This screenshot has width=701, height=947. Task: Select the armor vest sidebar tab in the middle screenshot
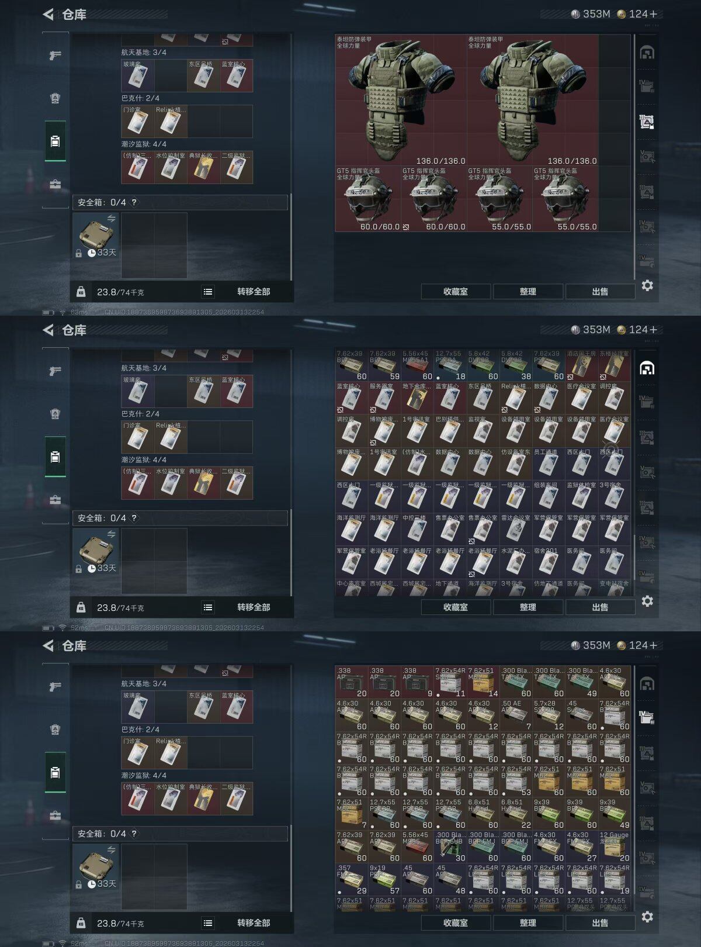(55, 414)
